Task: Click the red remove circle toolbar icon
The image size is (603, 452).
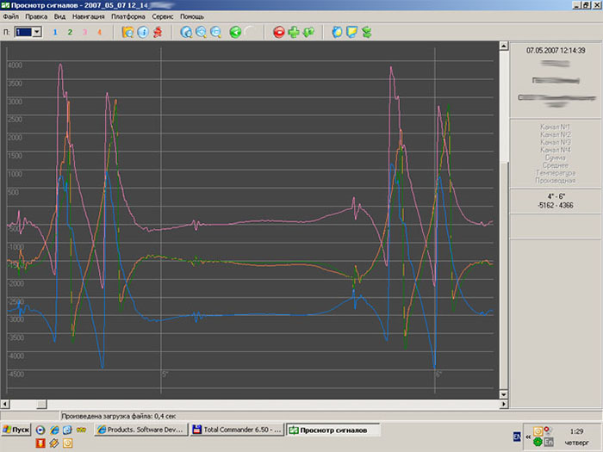Action: tap(278, 32)
